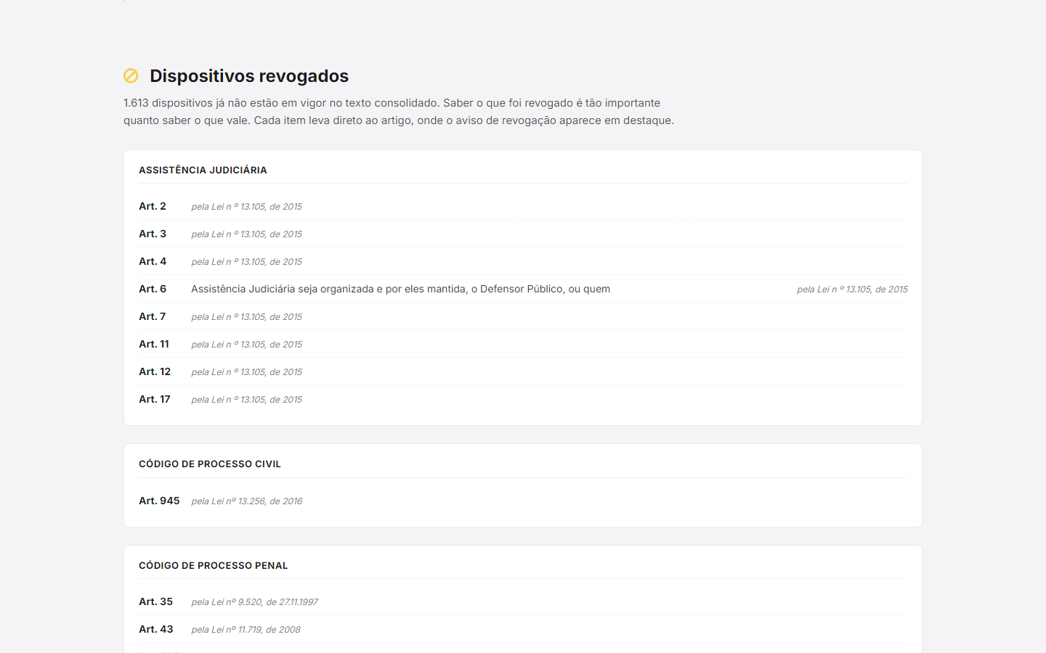
Task: Click the '1.613 dispositivos' description paragraph
Action: (x=399, y=112)
